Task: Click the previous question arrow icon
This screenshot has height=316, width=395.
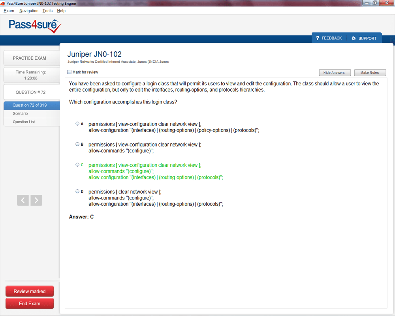Action: point(23,200)
